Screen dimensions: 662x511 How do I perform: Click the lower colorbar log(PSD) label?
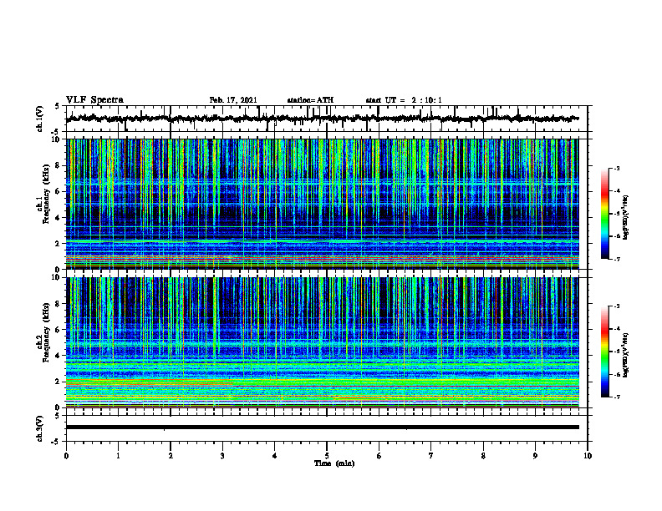[x=625, y=355]
